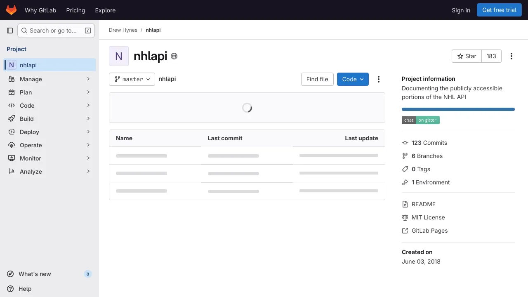Expand the Plan sidebar section
The width and height of the screenshot is (528, 297).
coord(49,92)
